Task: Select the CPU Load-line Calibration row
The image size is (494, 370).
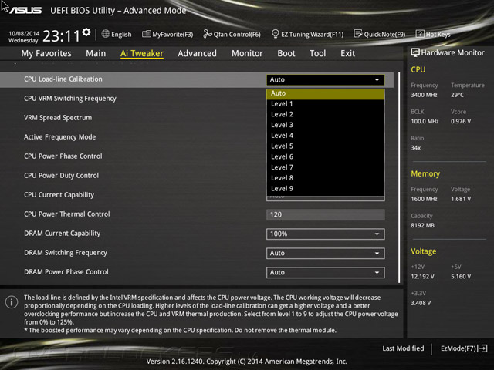Action: click(x=197, y=80)
